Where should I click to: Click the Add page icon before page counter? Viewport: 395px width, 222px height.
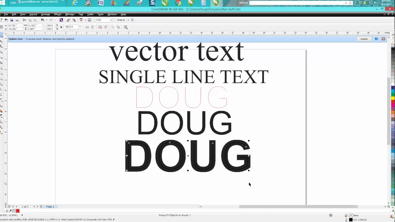click(x=9, y=207)
